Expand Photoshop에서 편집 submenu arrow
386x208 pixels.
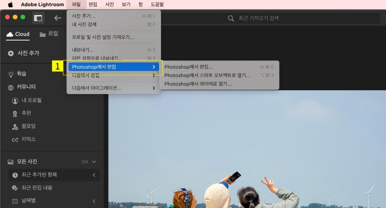(x=154, y=67)
